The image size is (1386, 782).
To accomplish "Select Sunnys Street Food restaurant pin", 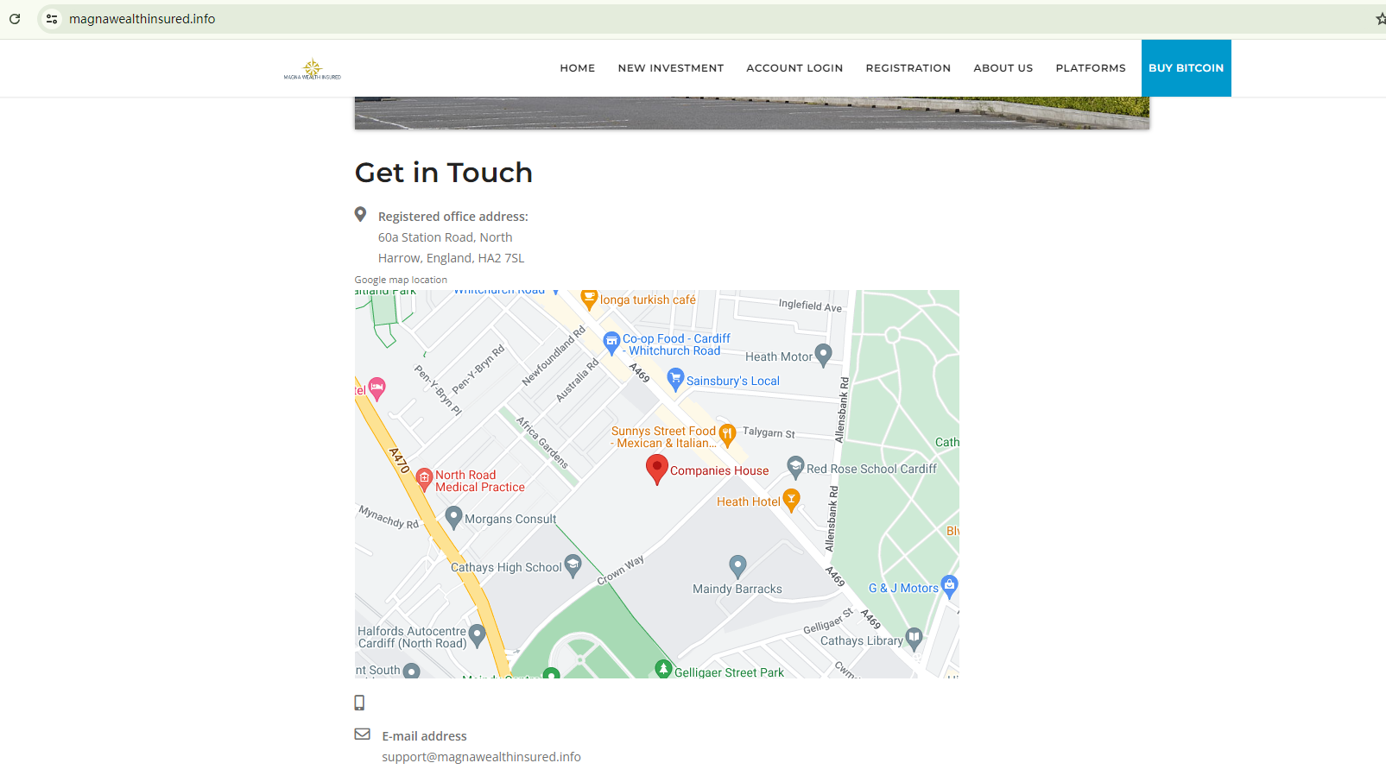I will 727,435.
